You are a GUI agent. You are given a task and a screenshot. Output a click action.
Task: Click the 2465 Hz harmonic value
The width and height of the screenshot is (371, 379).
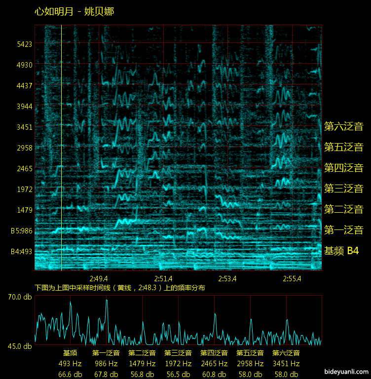(214, 364)
